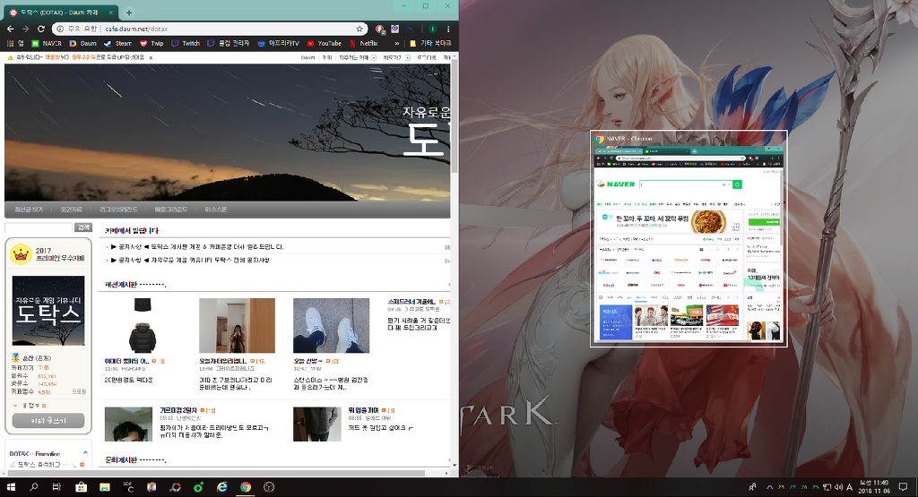Open Internet Explorer from taskbar
Image resolution: width=918 pixels, height=497 pixels.
point(222,487)
